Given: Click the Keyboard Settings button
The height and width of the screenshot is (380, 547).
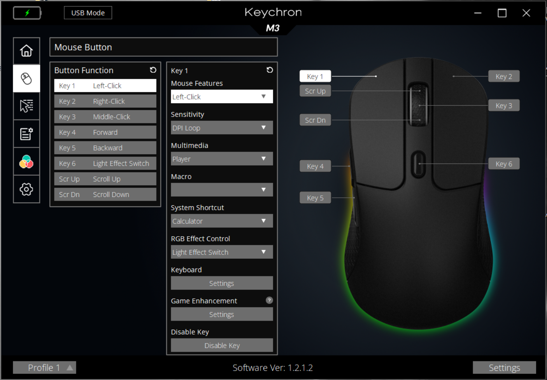Looking at the screenshot, I should [x=222, y=283].
